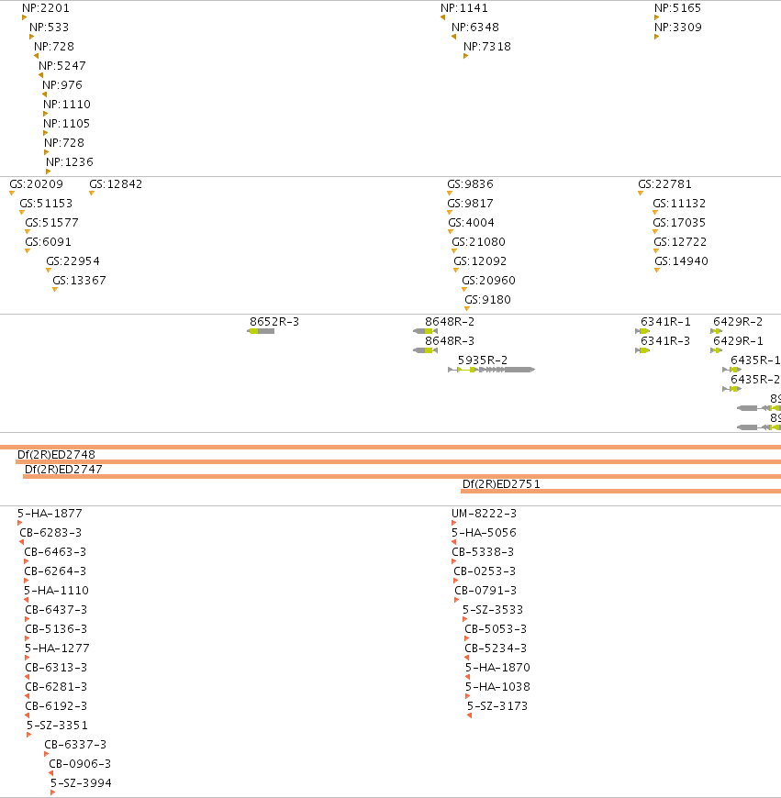Select the GS:22954 label
The height and width of the screenshot is (798, 781).
[73, 261]
